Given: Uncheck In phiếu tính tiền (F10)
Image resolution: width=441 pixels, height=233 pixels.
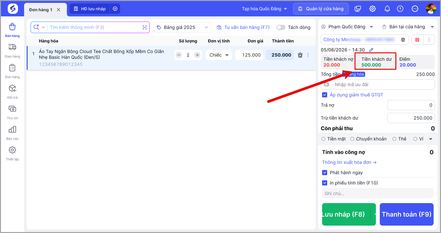Looking at the screenshot, I should click(325, 183).
